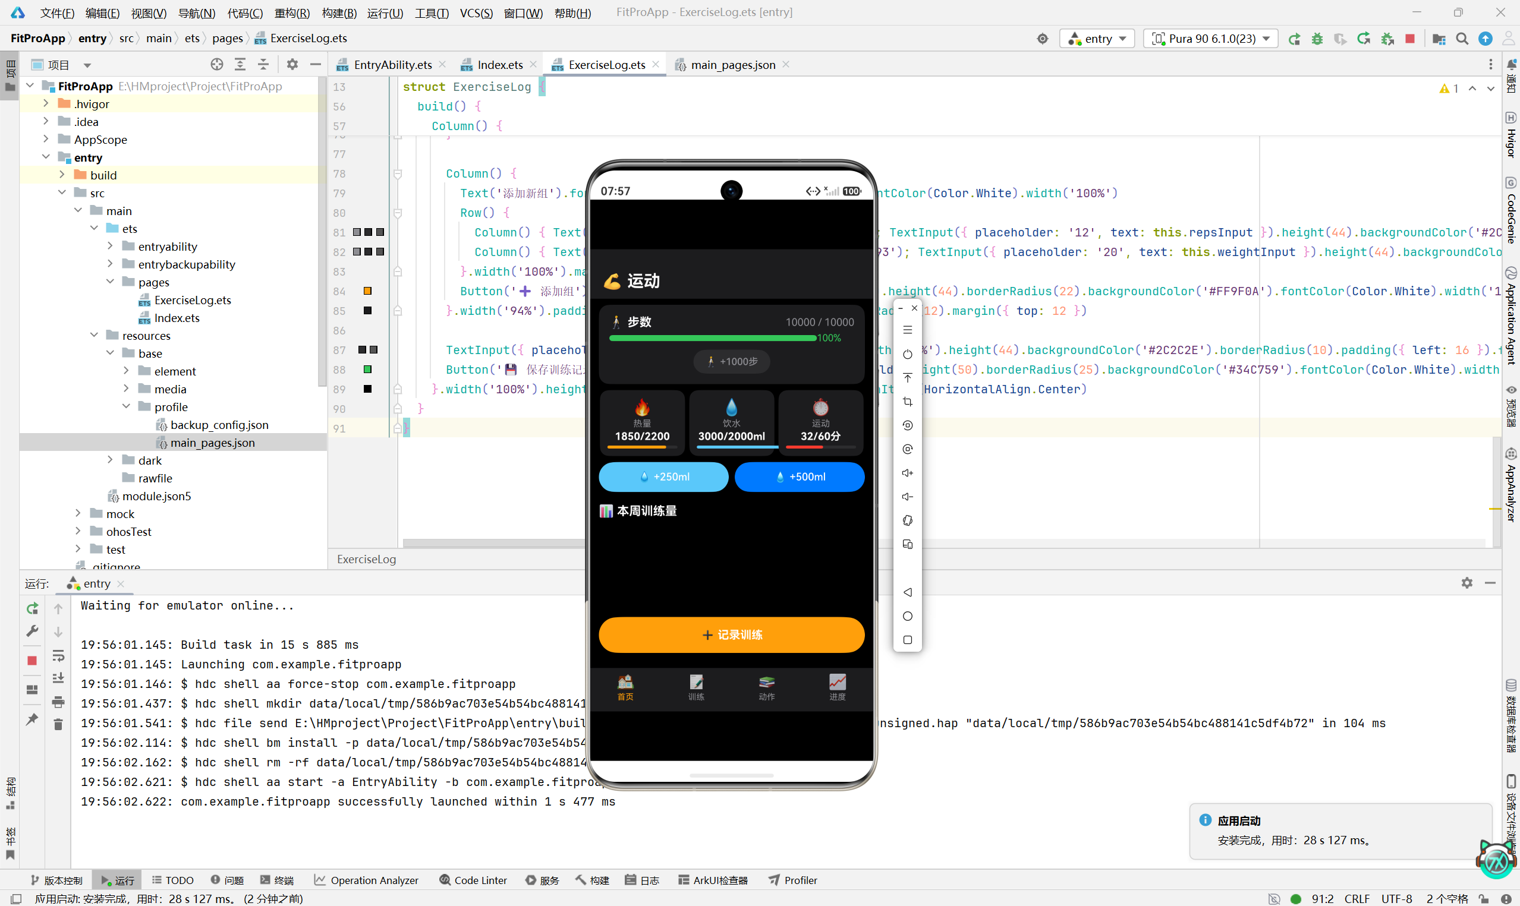Print run console output icon
Screen dimensions: 1520x906
[x=58, y=702]
